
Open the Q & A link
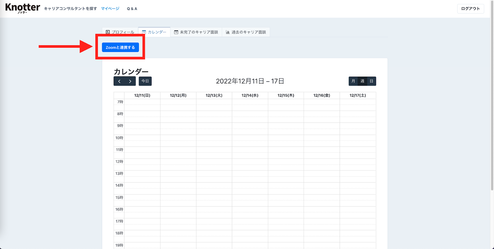[x=132, y=9]
